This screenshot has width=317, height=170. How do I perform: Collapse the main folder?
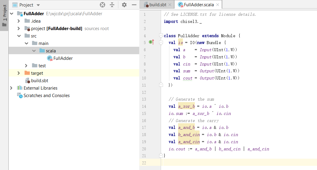pos(27,43)
